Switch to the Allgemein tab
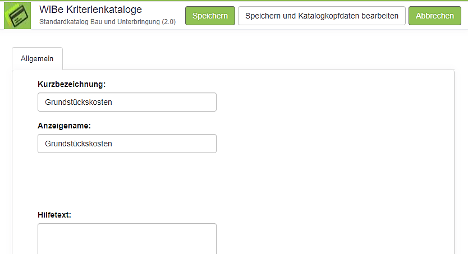Viewport: 468px width, 254px height. (37, 59)
